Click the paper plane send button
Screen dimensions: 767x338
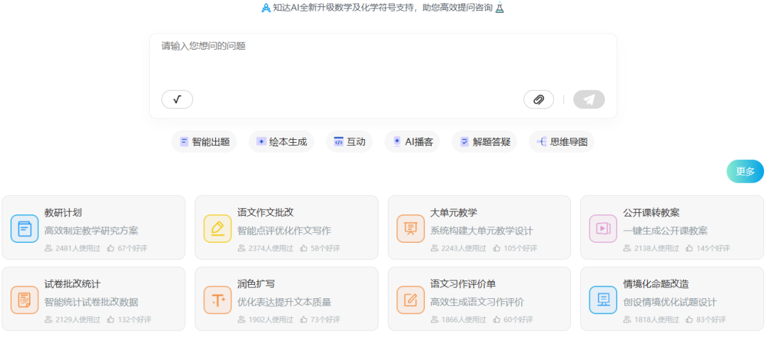[x=589, y=99]
